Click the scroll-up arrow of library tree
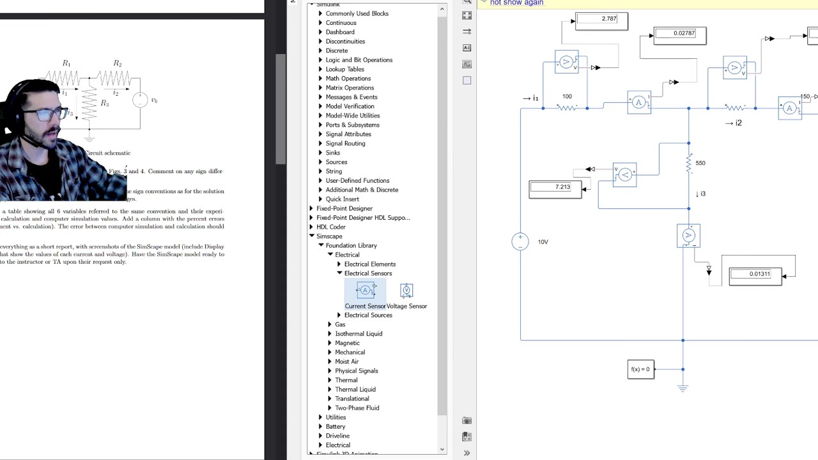This screenshot has height=460, width=818. [442, 10]
